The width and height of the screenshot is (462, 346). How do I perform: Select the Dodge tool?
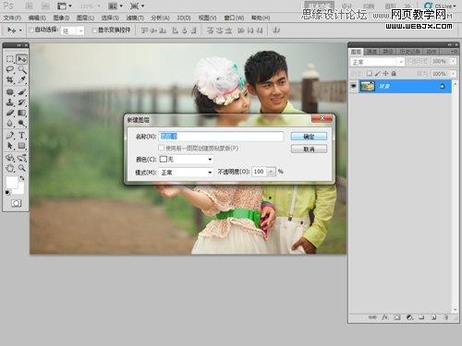[x=21, y=124]
